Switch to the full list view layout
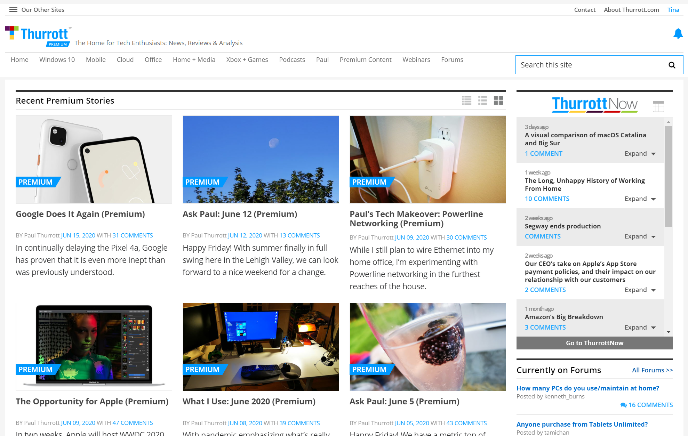 tap(467, 100)
